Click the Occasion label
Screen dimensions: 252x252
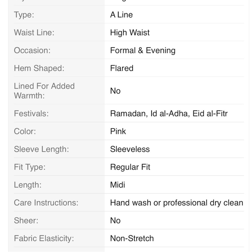(x=32, y=50)
